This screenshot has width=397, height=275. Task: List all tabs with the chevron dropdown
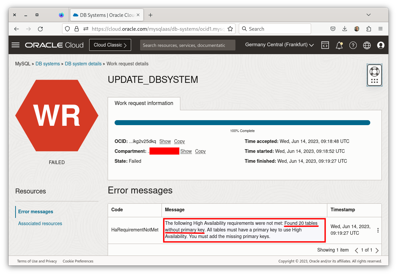(x=369, y=15)
